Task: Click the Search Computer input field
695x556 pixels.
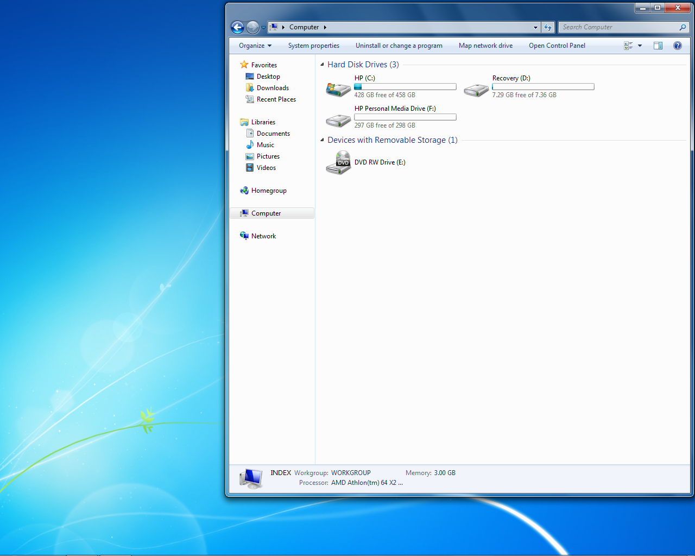Action: point(618,27)
